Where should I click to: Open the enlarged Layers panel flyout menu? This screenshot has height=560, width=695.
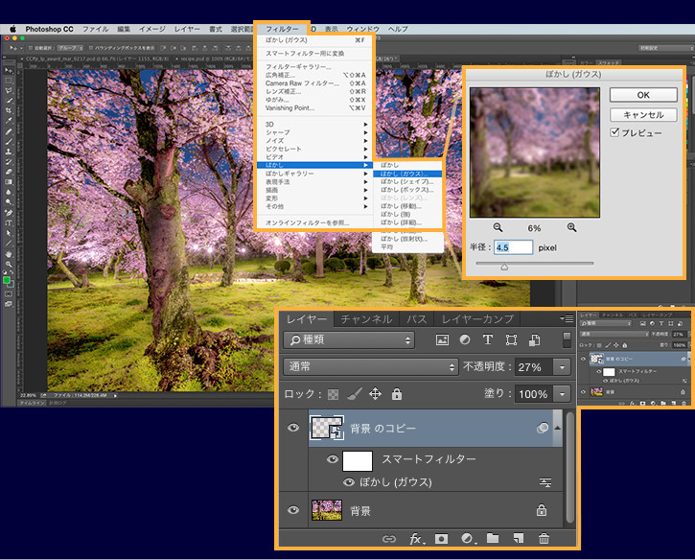coord(567,318)
